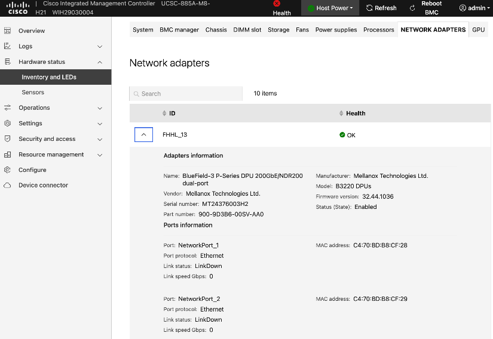Image resolution: width=493 pixels, height=339 pixels.
Task: Switch to the Power supplies tab
Action: point(336,29)
